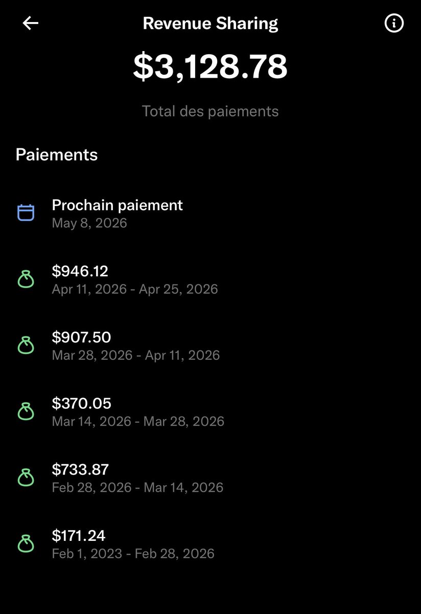Tap the May 8, 2026 date
Viewport: 421px width, 614px height.
pos(89,223)
